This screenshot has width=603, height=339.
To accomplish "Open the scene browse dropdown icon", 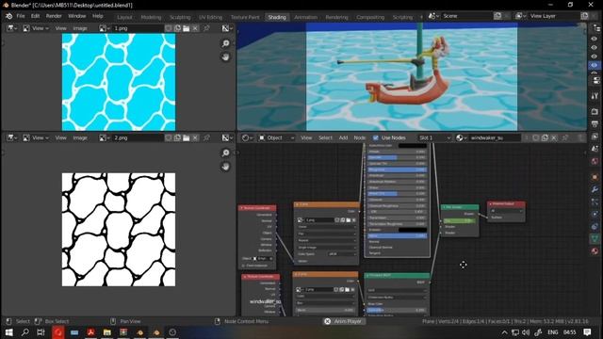I will [433, 16].
